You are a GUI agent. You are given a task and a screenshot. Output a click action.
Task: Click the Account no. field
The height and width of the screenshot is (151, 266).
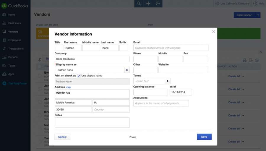click(x=161, y=103)
